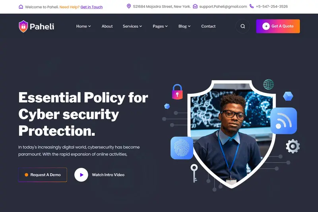This screenshot has height=212, width=318.
Task: Click the phone handset icon
Action: 252,6
